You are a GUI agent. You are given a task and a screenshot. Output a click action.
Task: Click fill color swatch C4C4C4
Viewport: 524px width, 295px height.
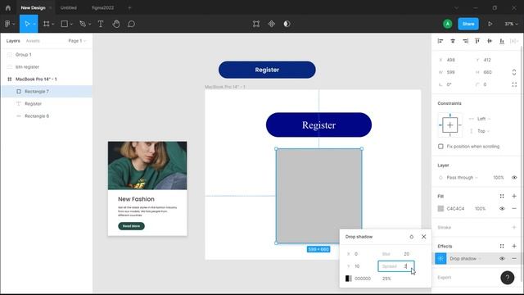(440, 209)
